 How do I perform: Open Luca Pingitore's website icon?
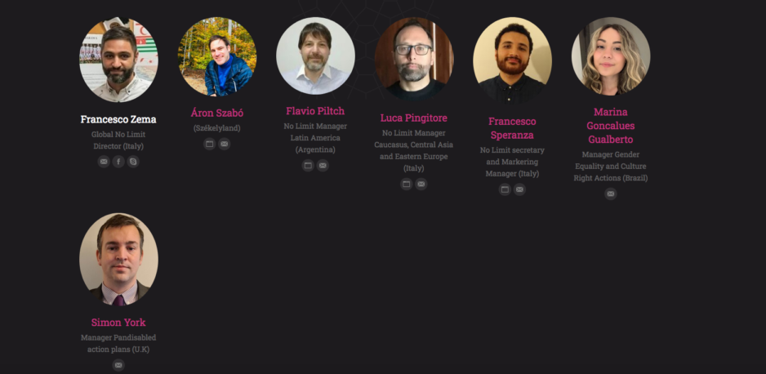[x=407, y=184]
